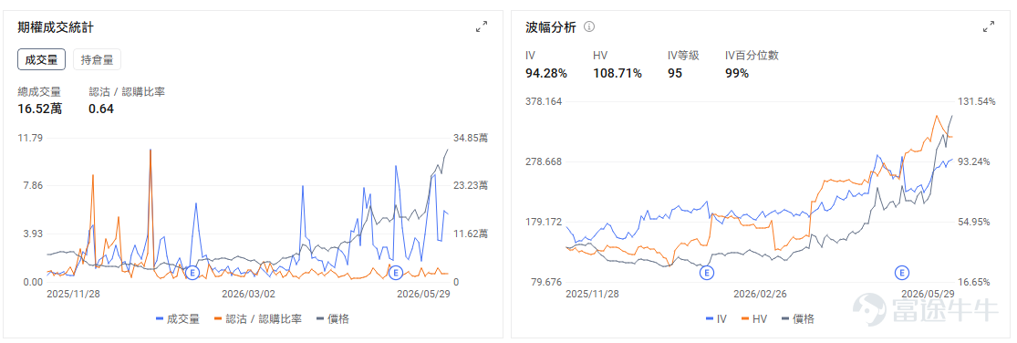Click the IV value 94.28%
1017x343 pixels.
(x=546, y=73)
